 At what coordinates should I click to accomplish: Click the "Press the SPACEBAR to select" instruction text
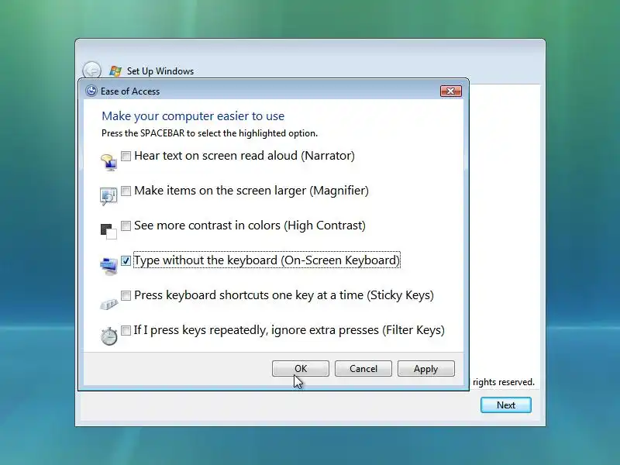click(209, 133)
